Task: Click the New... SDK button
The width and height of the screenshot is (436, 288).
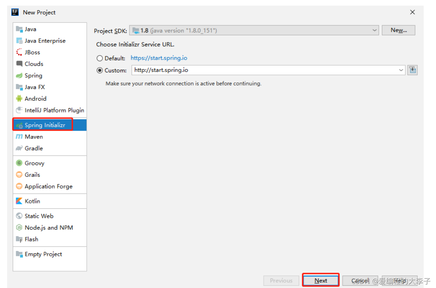Action: pos(399,30)
